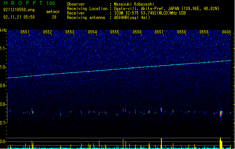
Task: Select antenna value A504HB(yagi 4el)
Action: (x=132, y=18)
